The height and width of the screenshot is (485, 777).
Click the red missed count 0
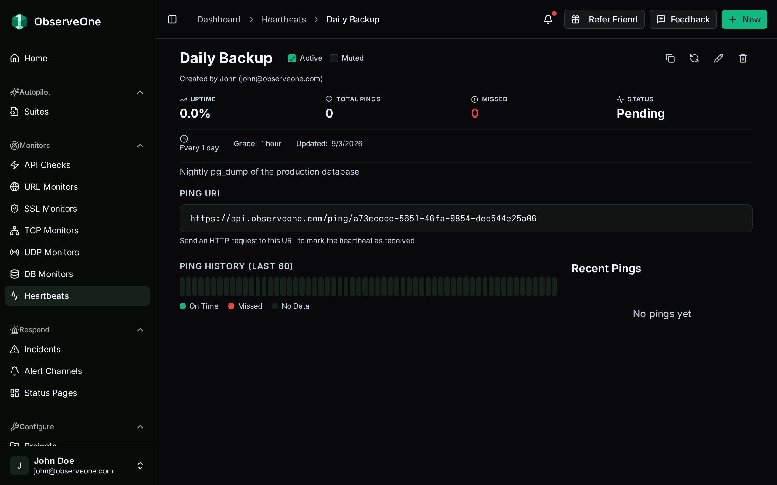tap(475, 114)
